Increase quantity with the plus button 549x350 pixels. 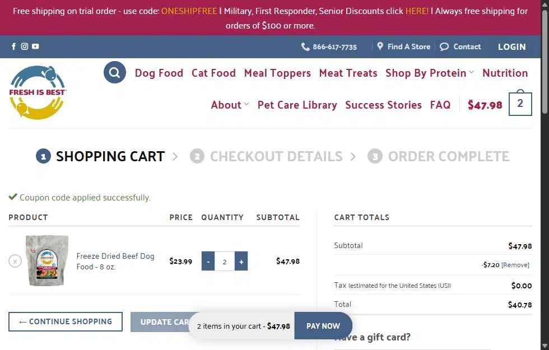click(241, 261)
